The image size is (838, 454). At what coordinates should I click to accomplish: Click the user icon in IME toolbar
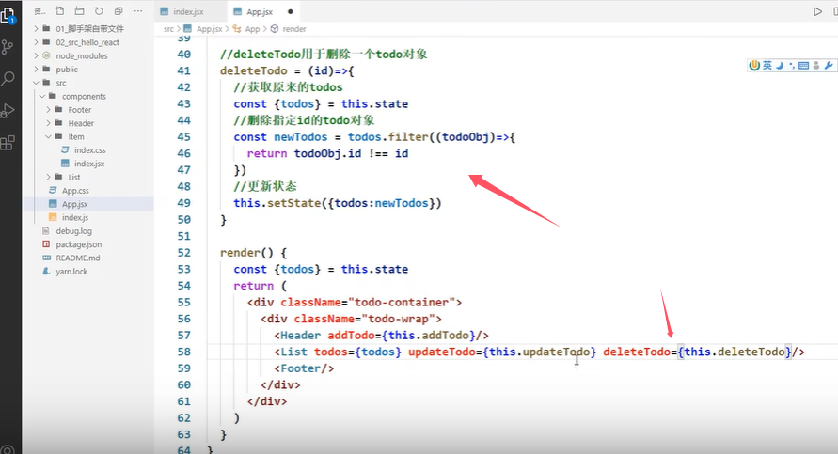(x=816, y=65)
